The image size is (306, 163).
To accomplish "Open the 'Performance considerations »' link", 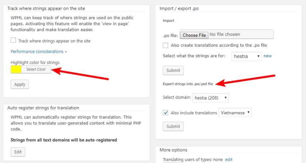I will click(x=39, y=51).
